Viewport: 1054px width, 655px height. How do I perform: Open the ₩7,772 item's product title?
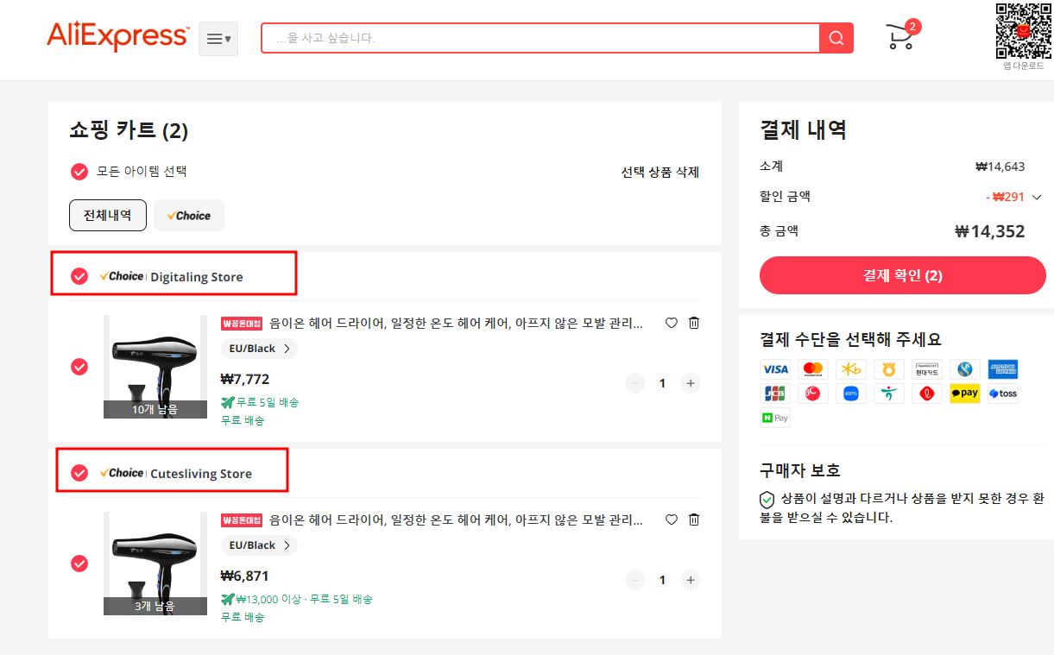[456, 324]
